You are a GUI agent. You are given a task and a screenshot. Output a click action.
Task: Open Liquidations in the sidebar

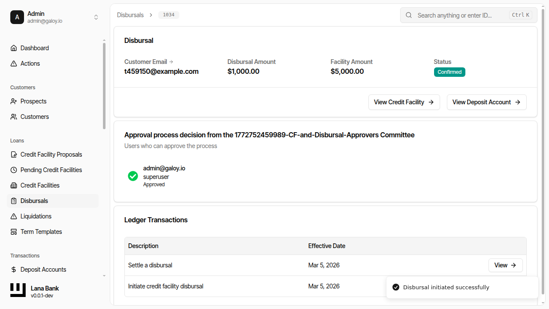click(x=36, y=216)
